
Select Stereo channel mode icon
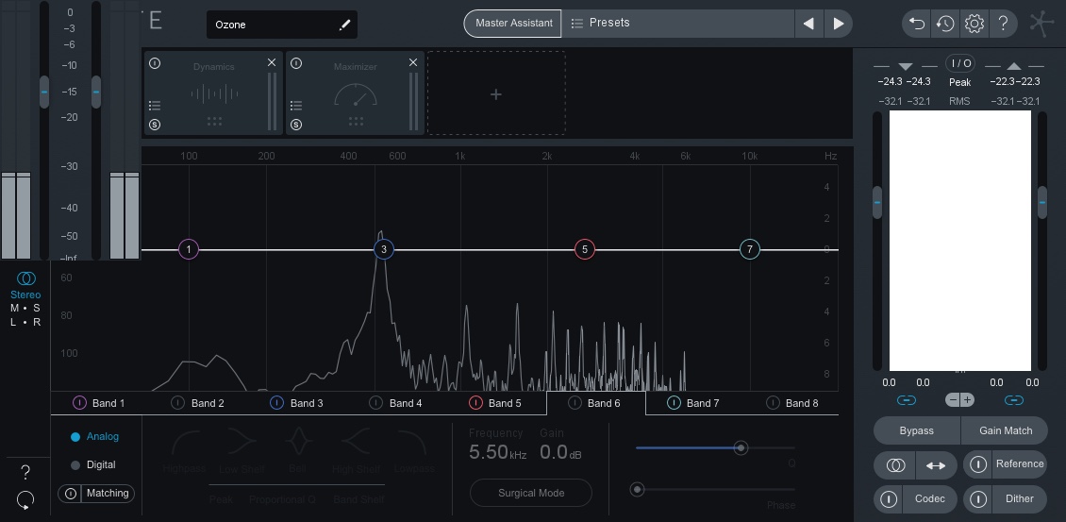[25, 278]
